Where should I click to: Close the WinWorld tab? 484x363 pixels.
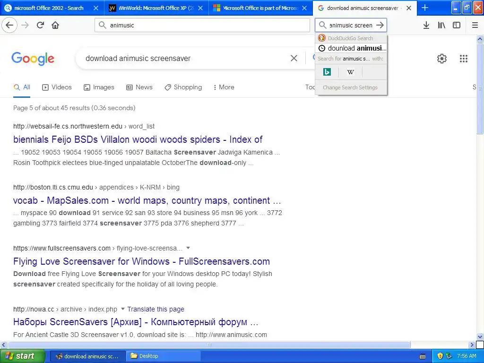pyautogui.click(x=200, y=8)
